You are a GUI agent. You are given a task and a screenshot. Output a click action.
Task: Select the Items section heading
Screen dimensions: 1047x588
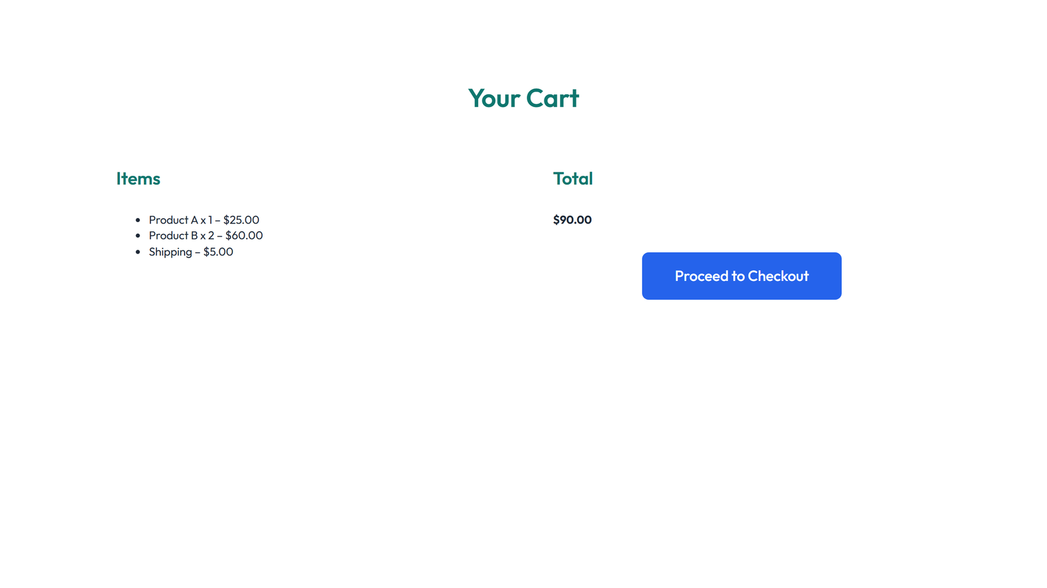pyautogui.click(x=138, y=178)
